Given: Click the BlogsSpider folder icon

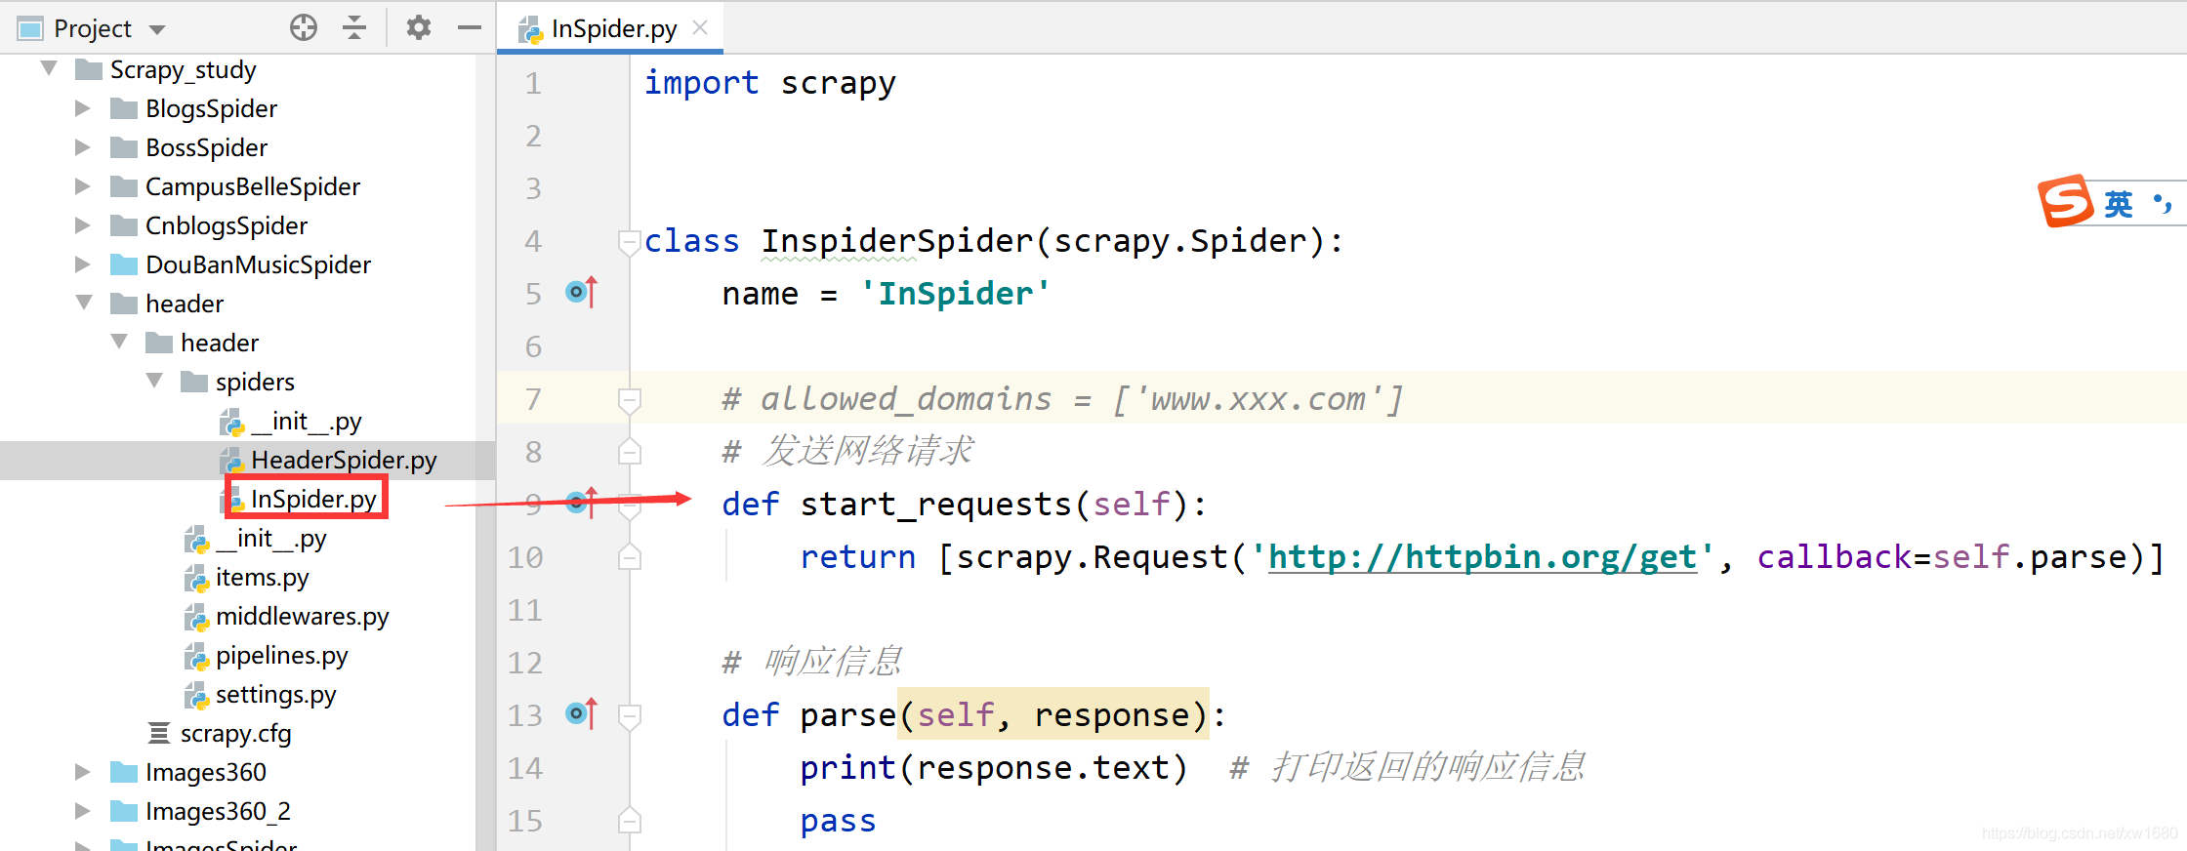Looking at the screenshot, I should (124, 108).
